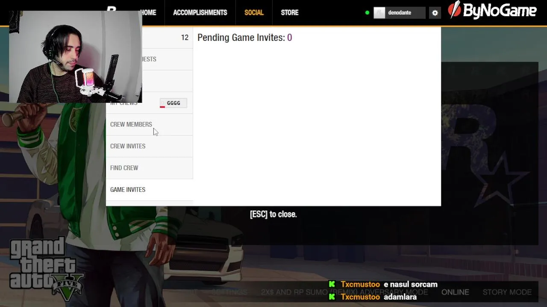Select FIND CREW in the sidebar

pos(150,168)
